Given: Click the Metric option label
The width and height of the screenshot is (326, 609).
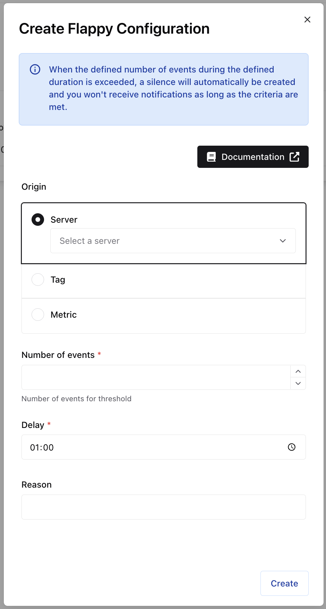Looking at the screenshot, I should (63, 315).
